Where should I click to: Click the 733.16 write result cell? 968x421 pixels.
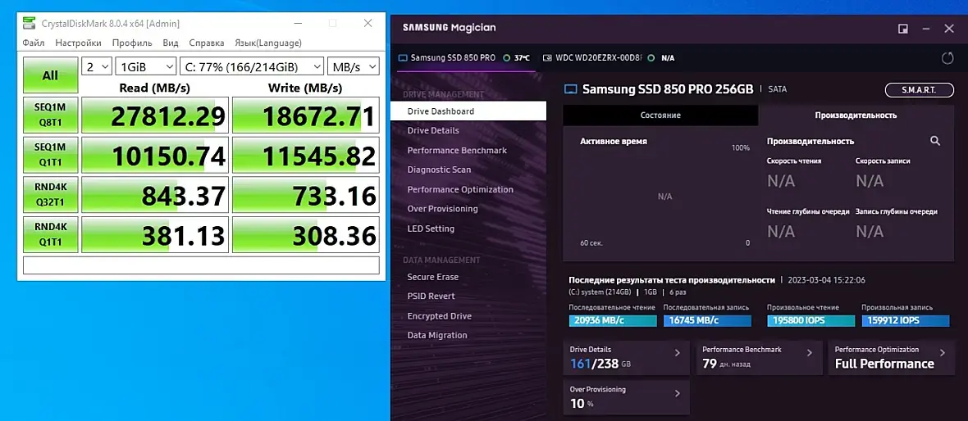pos(306,194)
